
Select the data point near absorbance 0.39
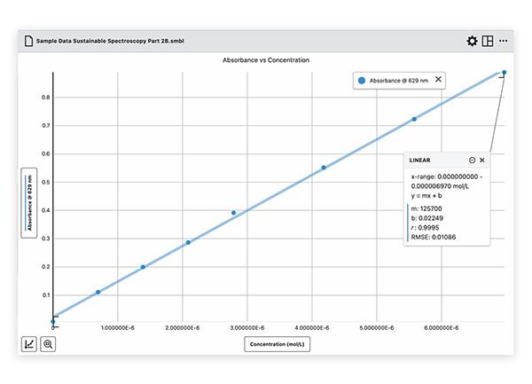233,213
